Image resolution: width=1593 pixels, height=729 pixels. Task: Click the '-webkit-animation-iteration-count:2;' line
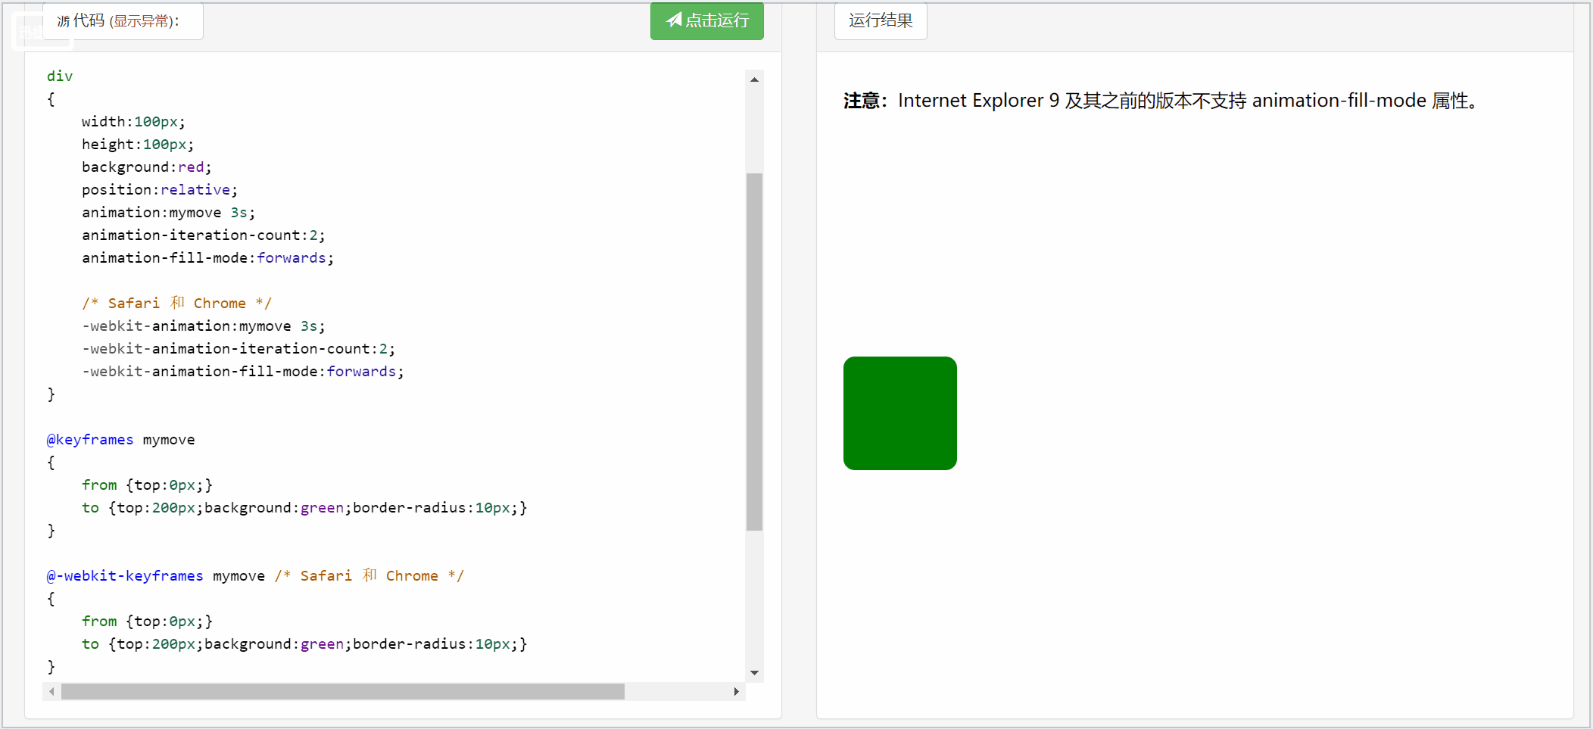point(238,348)
